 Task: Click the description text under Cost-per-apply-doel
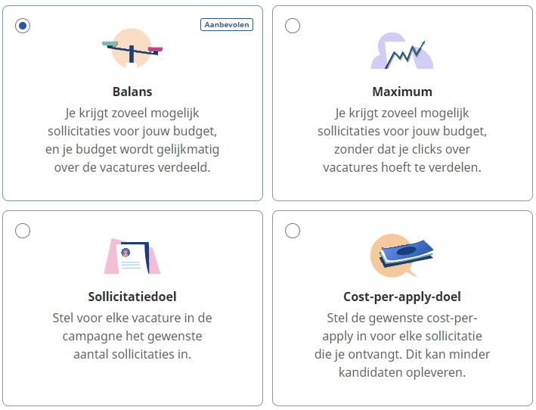[x=402, y=345]
